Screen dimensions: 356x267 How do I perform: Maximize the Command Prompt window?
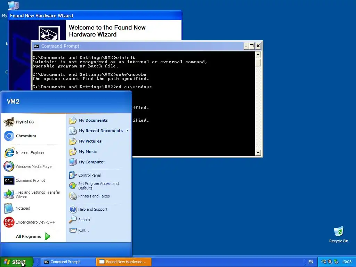click(252, 46)
